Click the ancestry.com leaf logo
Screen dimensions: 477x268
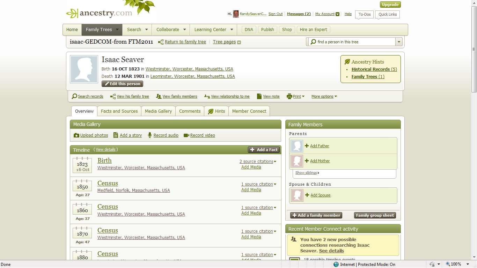[99, 13]
